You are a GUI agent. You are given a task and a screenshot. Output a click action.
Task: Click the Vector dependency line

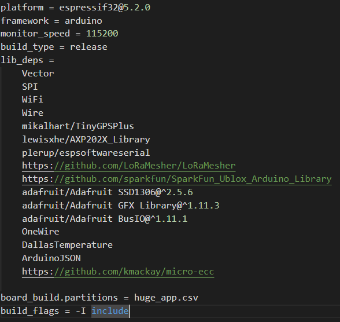[x=38, y=74]
